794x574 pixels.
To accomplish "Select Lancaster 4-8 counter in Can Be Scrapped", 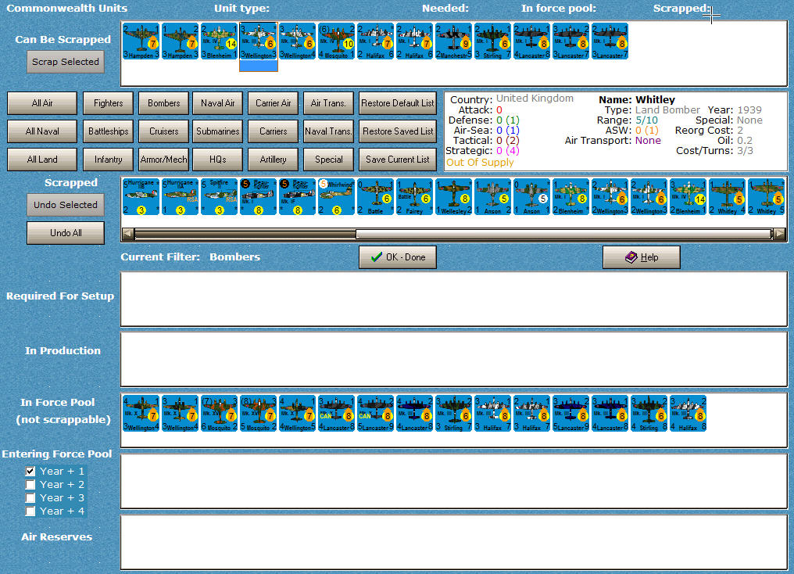I will [531, 41].
